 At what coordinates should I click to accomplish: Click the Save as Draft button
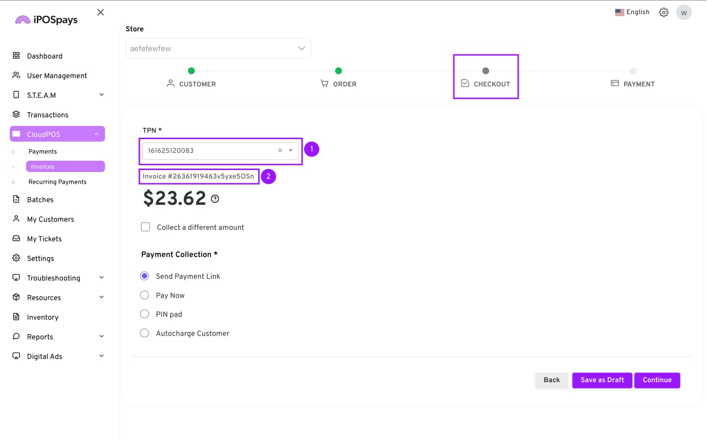click(602, 380)
